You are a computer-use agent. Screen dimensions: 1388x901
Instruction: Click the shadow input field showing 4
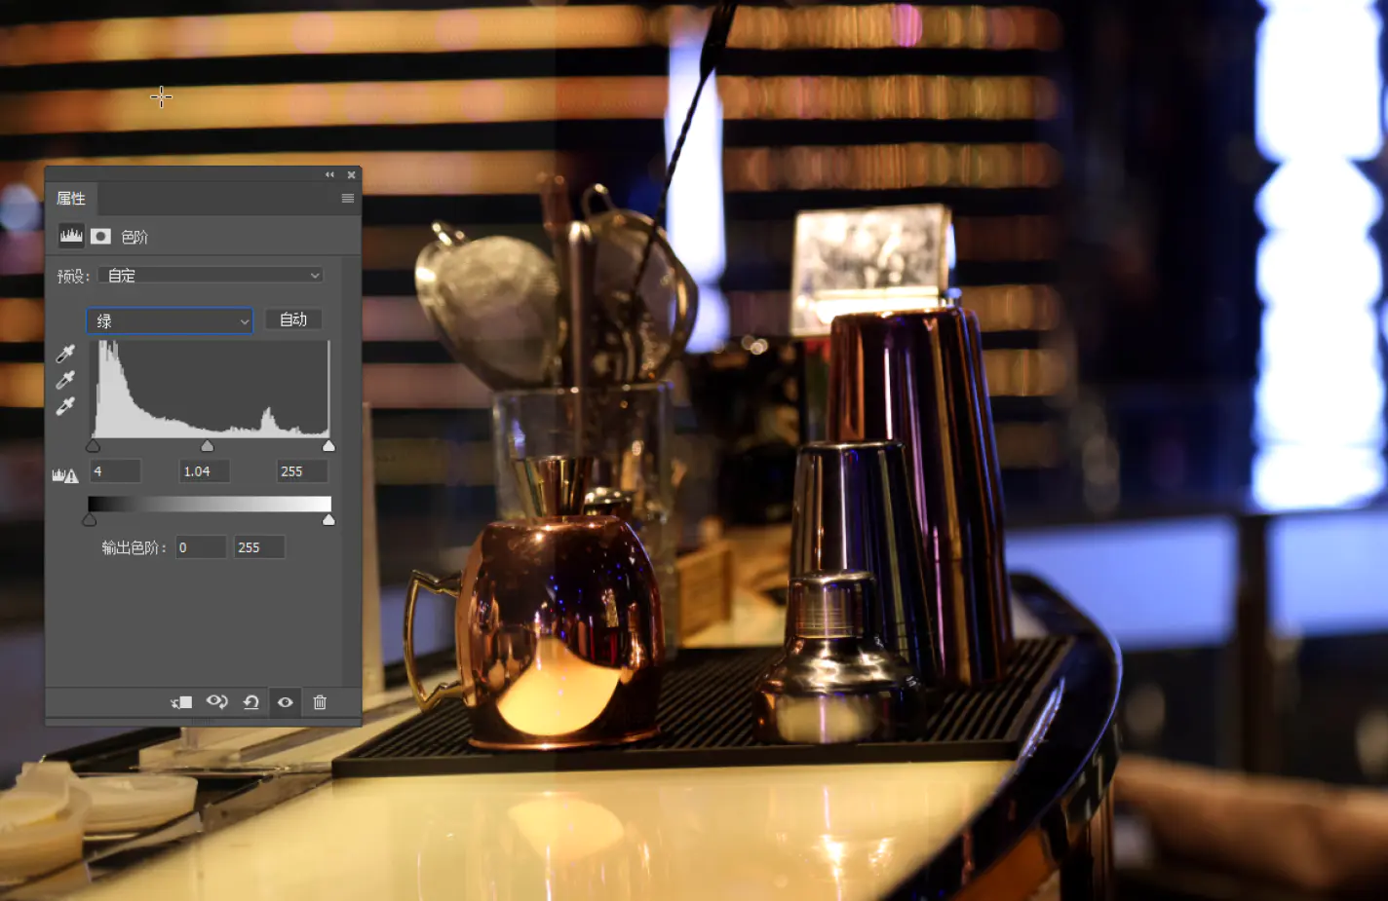coord(116,471)
